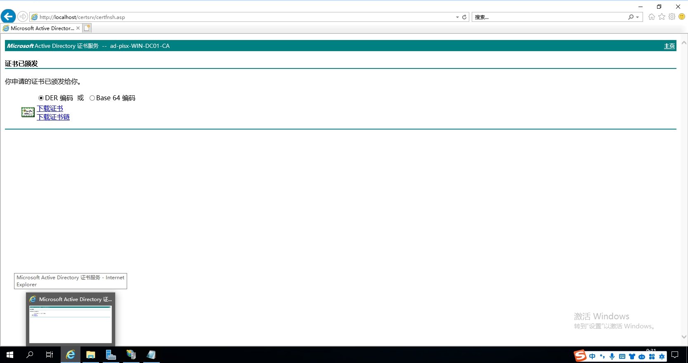This screenshot has height=363, width=688.
Task: Select the DER 编码 radio button
Action: [x=41, y=98]
